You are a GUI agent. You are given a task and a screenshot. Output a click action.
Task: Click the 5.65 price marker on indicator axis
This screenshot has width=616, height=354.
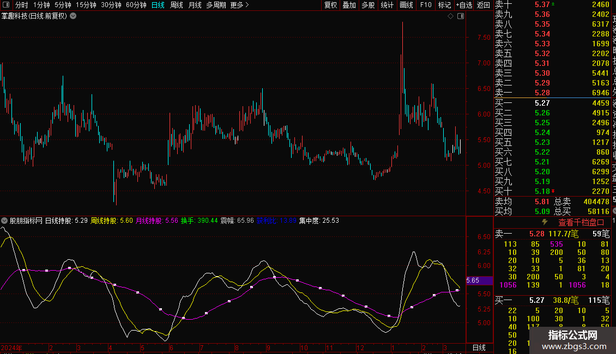[x=479, y=280]
